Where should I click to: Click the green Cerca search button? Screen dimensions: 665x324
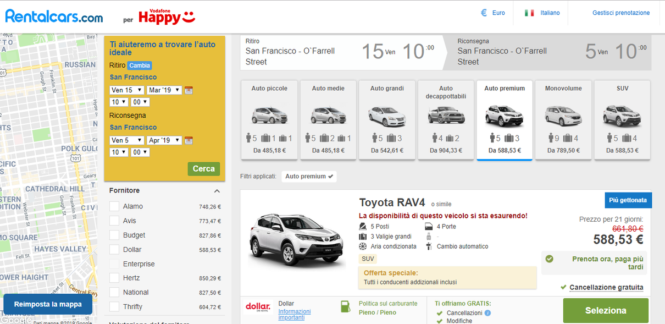pos(203,169)
